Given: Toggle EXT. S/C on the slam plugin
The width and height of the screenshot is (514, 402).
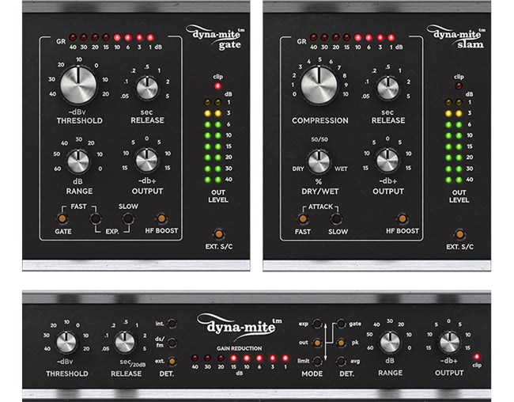Looking at the screenshot, I should (459, 234).
